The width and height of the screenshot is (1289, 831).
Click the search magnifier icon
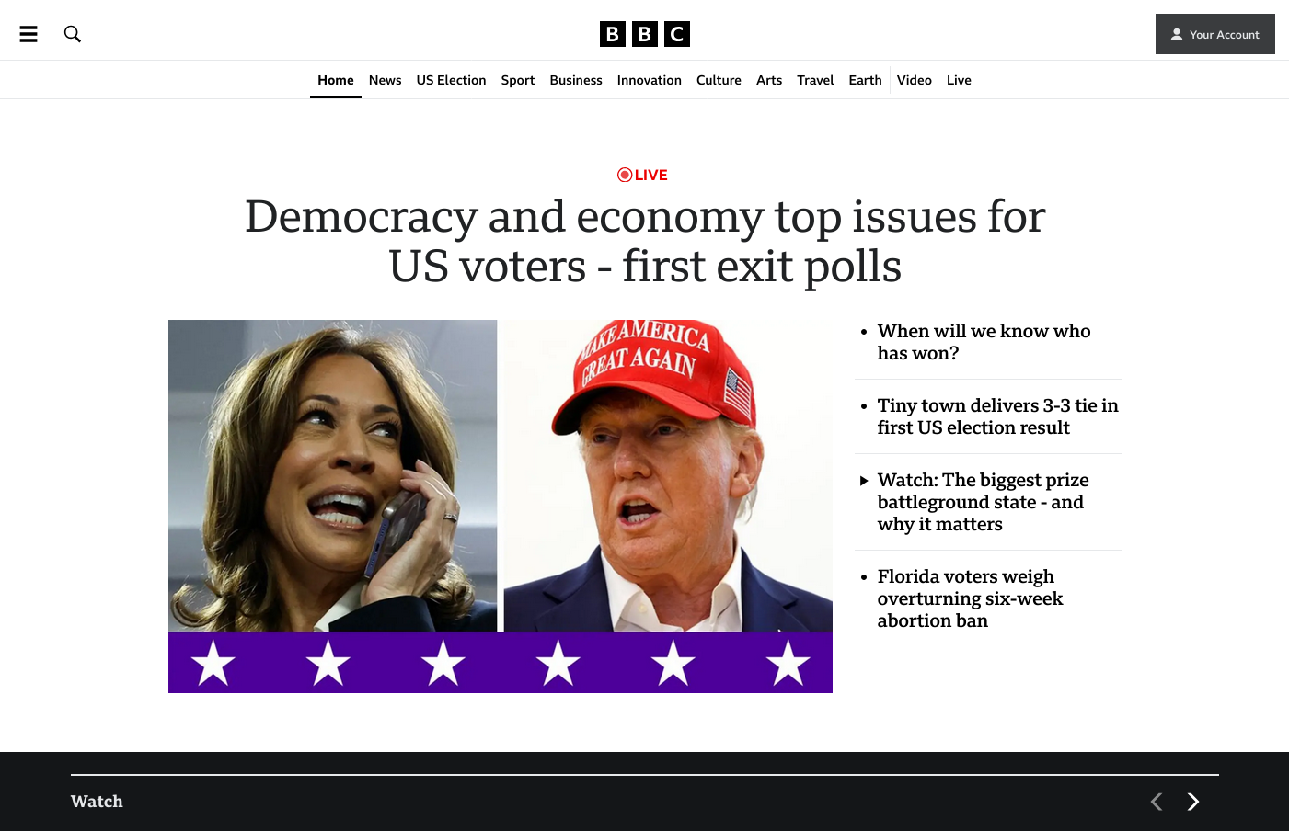(x=73, y=34)
